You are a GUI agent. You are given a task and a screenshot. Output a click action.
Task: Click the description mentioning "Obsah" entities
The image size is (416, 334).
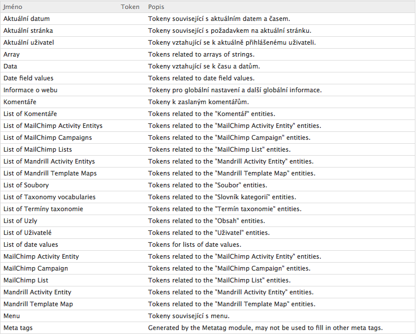click(207, 221)
